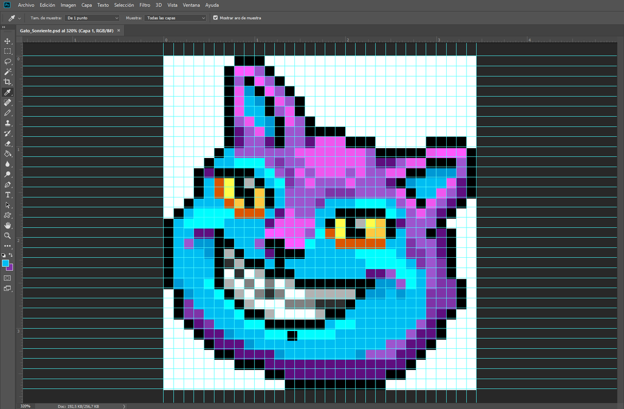Open the Texto menu
624x409 pixels.
click(x=103, y=5)
